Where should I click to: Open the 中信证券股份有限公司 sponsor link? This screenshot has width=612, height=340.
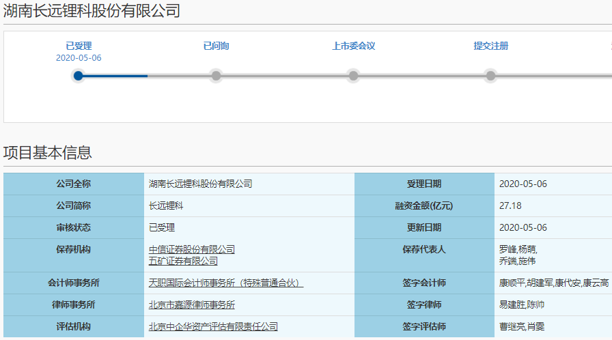pos(192,250)
